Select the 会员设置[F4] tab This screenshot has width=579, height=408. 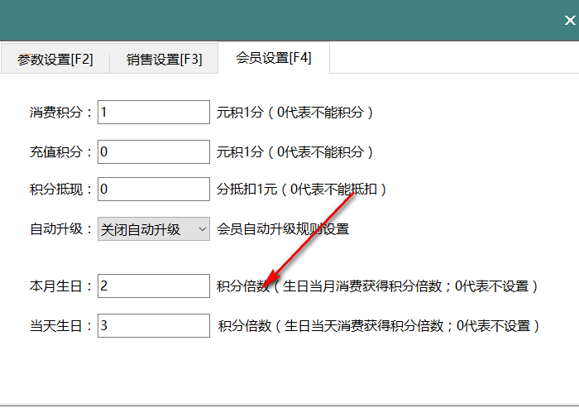coord(274,58)
